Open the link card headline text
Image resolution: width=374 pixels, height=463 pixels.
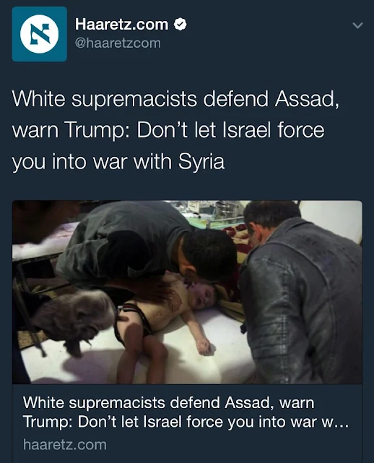pyautogui.click(x=186, y=412)
